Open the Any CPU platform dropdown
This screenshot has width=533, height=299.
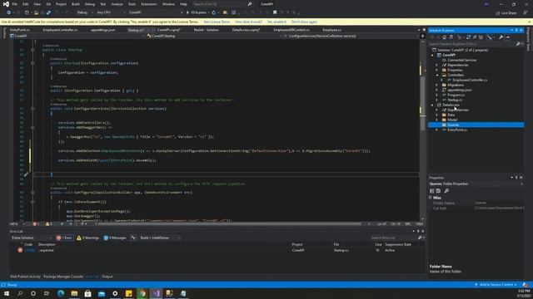tap(111, 12)
